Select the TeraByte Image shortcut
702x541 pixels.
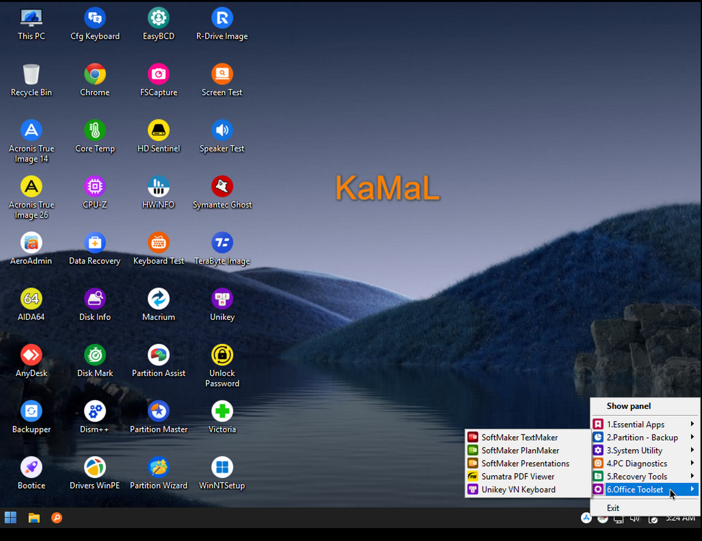222,250
